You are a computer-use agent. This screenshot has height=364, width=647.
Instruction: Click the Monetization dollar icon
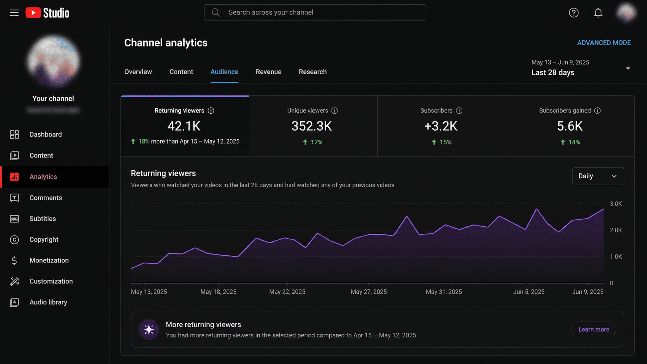pos(14,261)
